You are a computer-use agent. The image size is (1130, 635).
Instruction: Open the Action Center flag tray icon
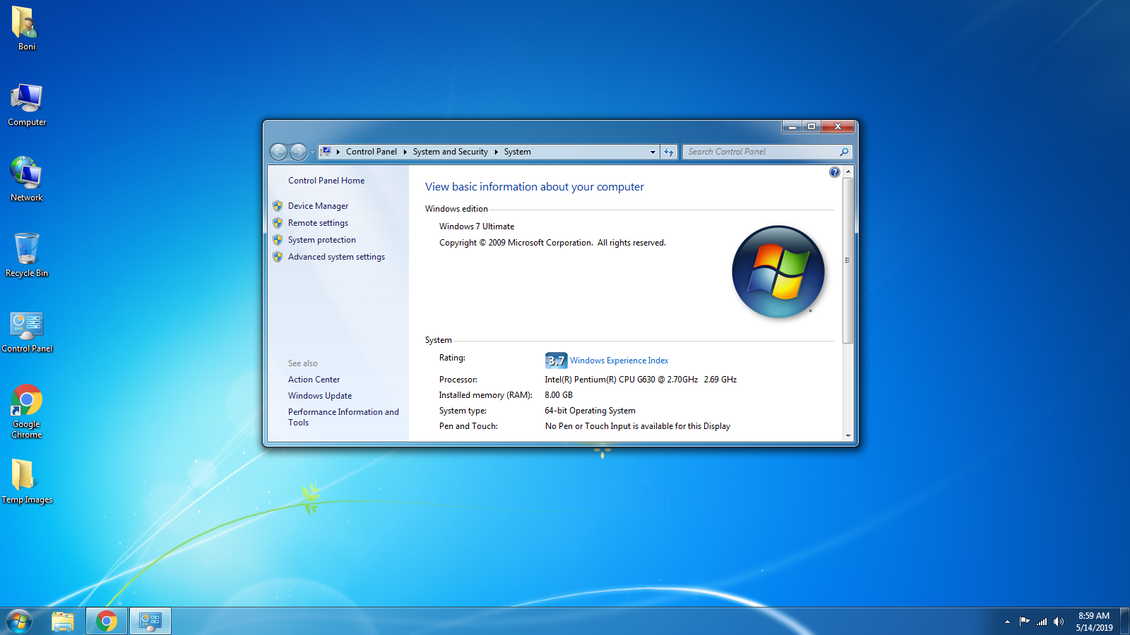1024,622
